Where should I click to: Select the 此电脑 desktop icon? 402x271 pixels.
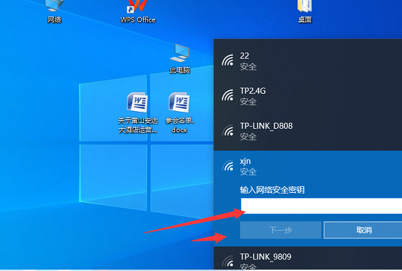pyautogui.click(x=180, y=59)
